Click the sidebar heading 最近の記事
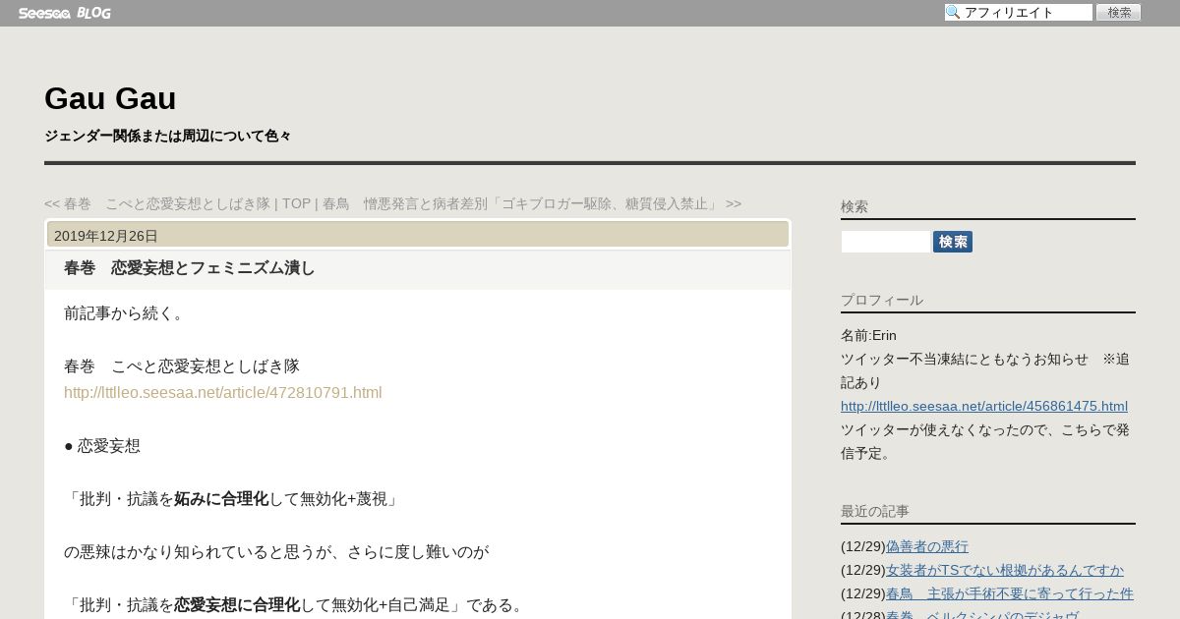 (875, 511)
